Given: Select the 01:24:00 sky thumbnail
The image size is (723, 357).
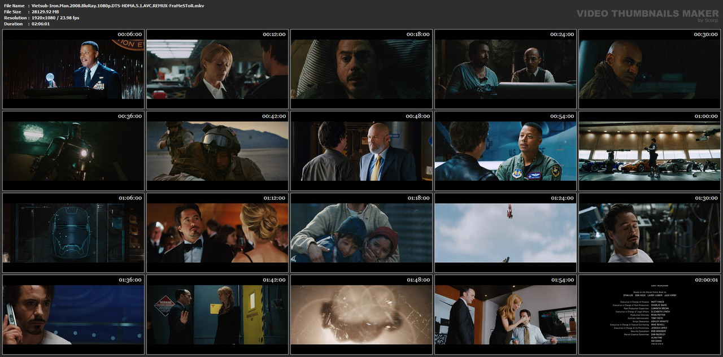Looking at the screenshot, I should point(506,233).
